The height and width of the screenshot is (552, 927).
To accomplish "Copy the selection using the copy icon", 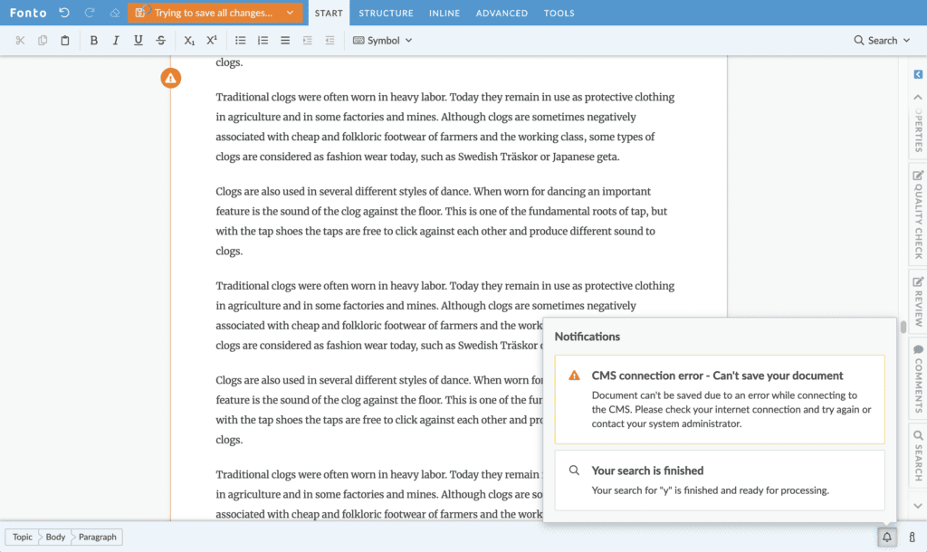I will pos(43,40).
